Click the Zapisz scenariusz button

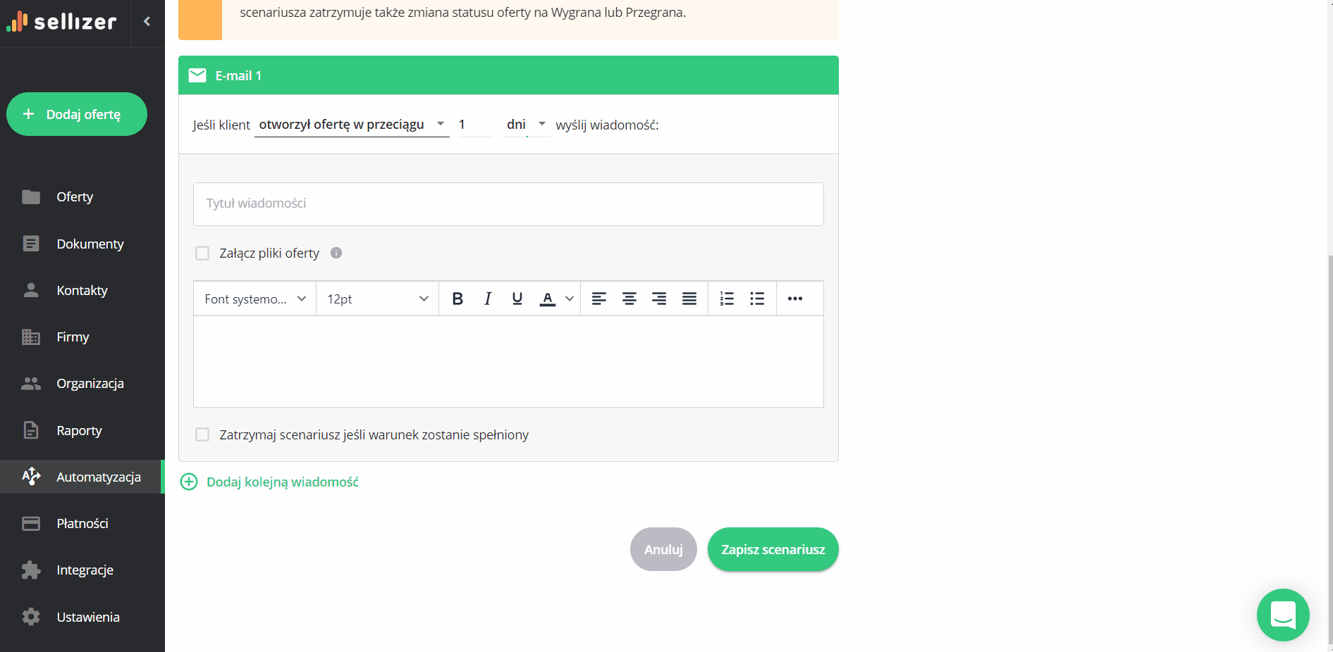(x=773, y=549)
